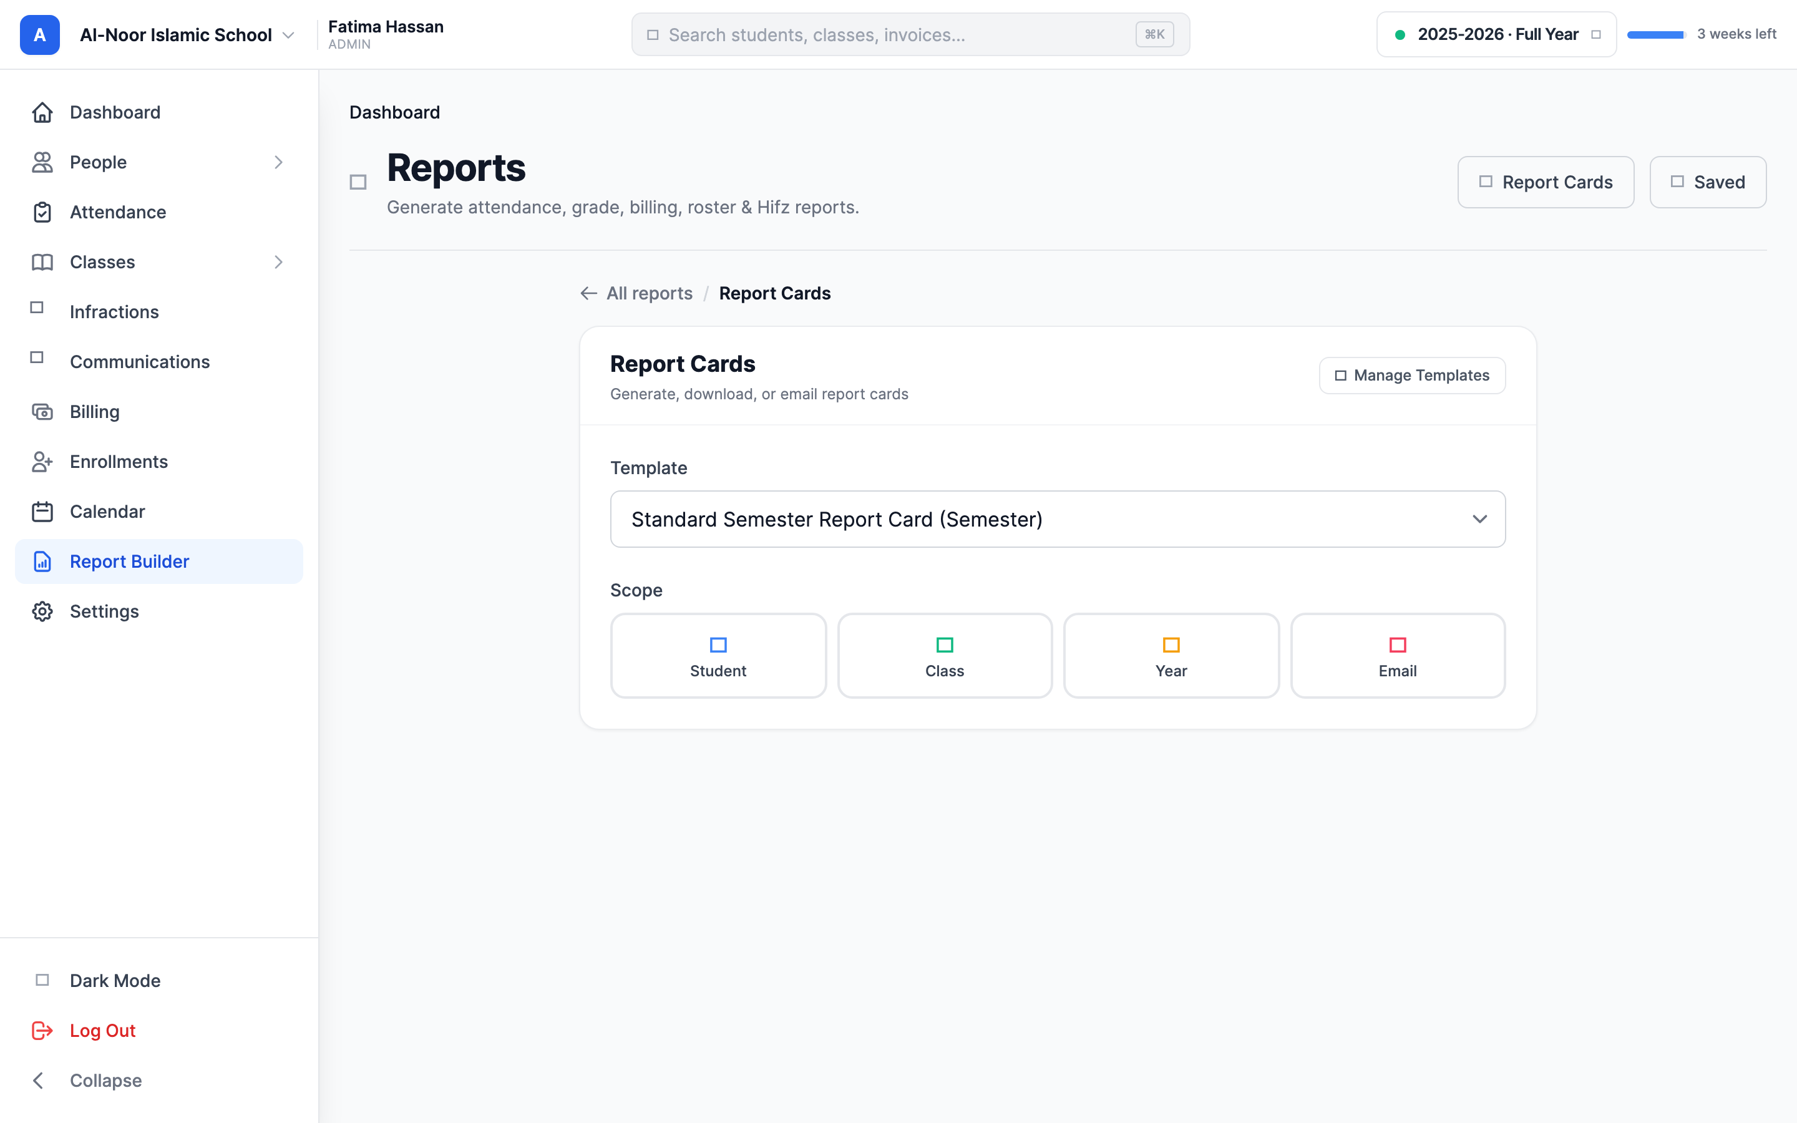
Task: Click the icon on Report Cards button
Action: [x=1486, y=182]
